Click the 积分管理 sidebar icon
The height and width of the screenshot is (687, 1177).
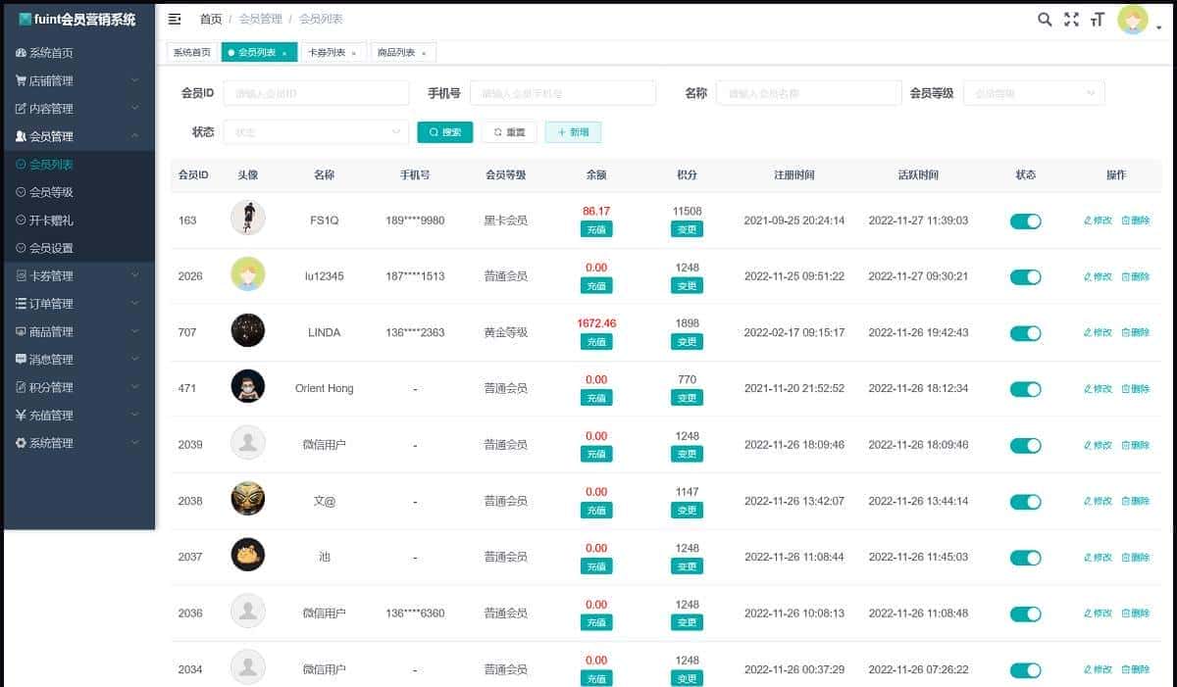click(x=22, y=387)
